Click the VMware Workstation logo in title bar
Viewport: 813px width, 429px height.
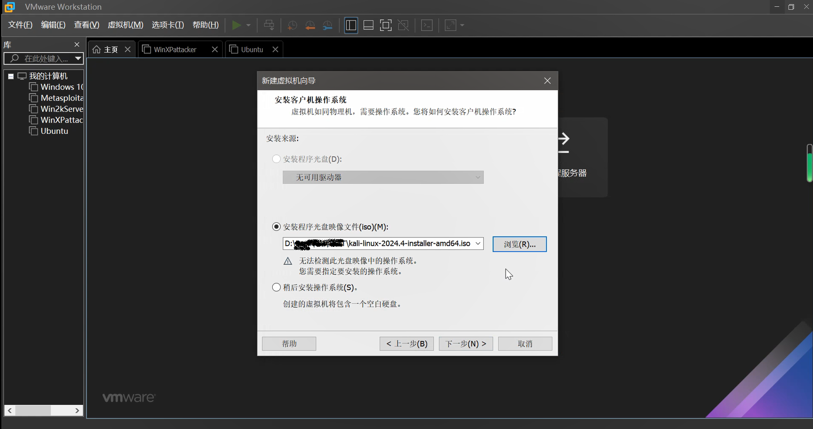[x=9, y=7]
